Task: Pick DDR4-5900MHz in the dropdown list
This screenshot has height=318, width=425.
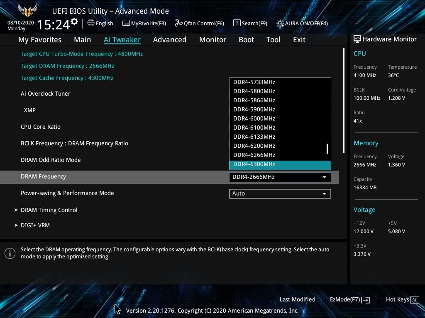Action: [x=280, y=109]
